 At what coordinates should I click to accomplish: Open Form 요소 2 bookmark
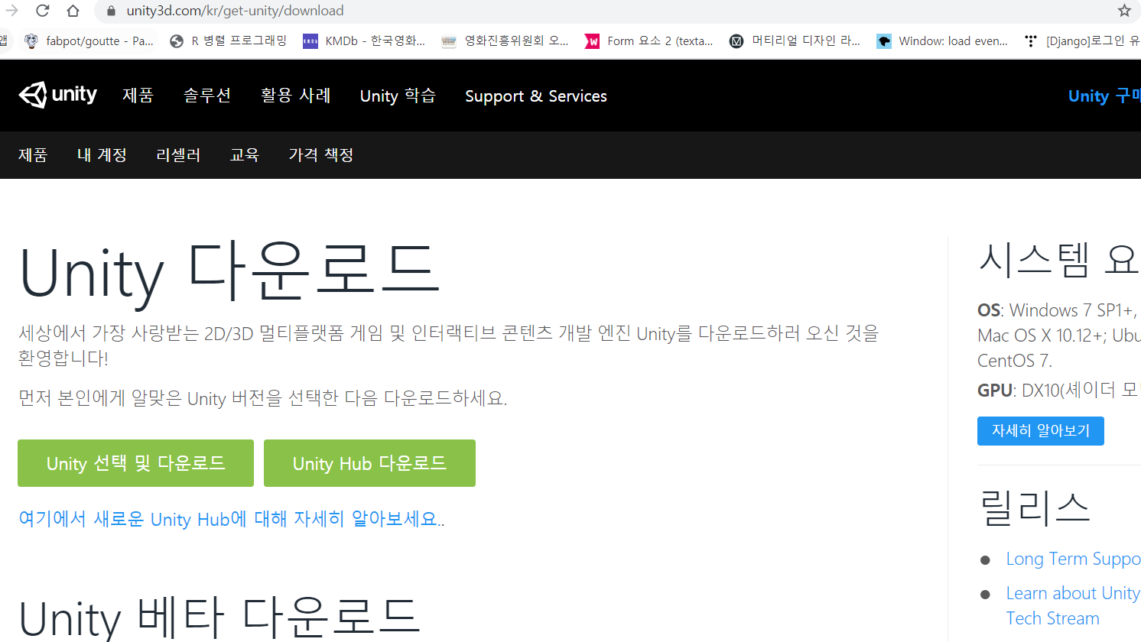pos(649,41)
